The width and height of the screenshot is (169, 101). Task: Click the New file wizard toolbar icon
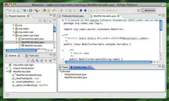pyautogui.click(x=8, y=11)
